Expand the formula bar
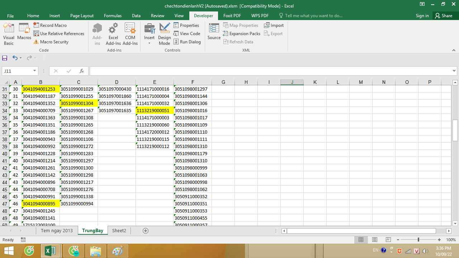Viewport: 459px width, 258px height. pyautogui.click(x=454, y=71)
